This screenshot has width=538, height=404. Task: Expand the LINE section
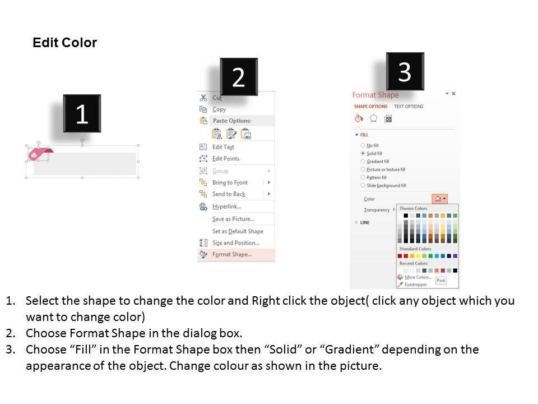coord(356,222)
